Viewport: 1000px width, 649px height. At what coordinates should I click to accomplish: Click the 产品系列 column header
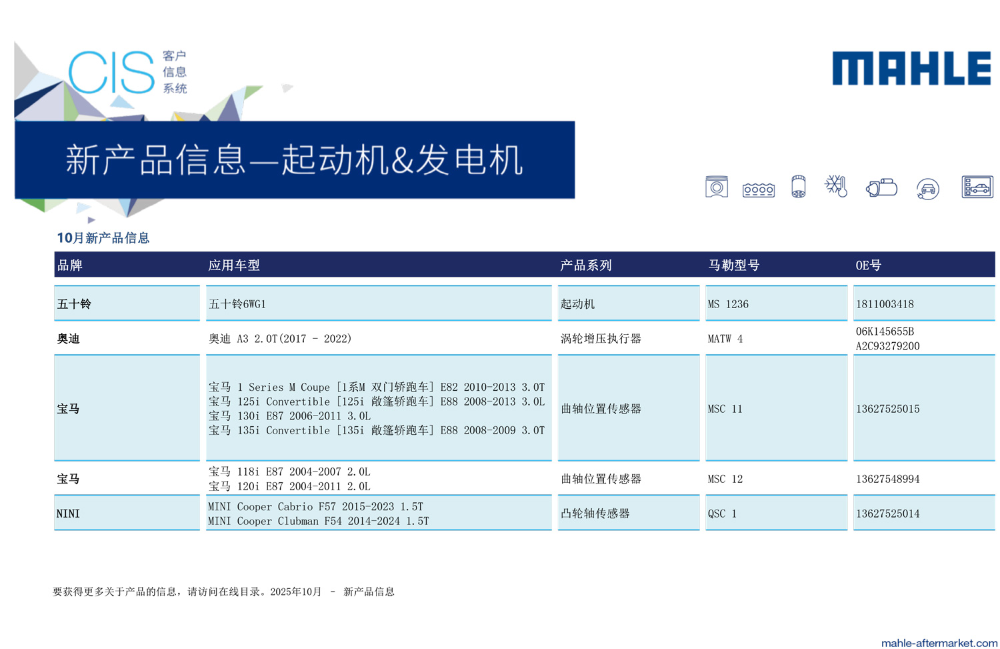pos(585,265)
